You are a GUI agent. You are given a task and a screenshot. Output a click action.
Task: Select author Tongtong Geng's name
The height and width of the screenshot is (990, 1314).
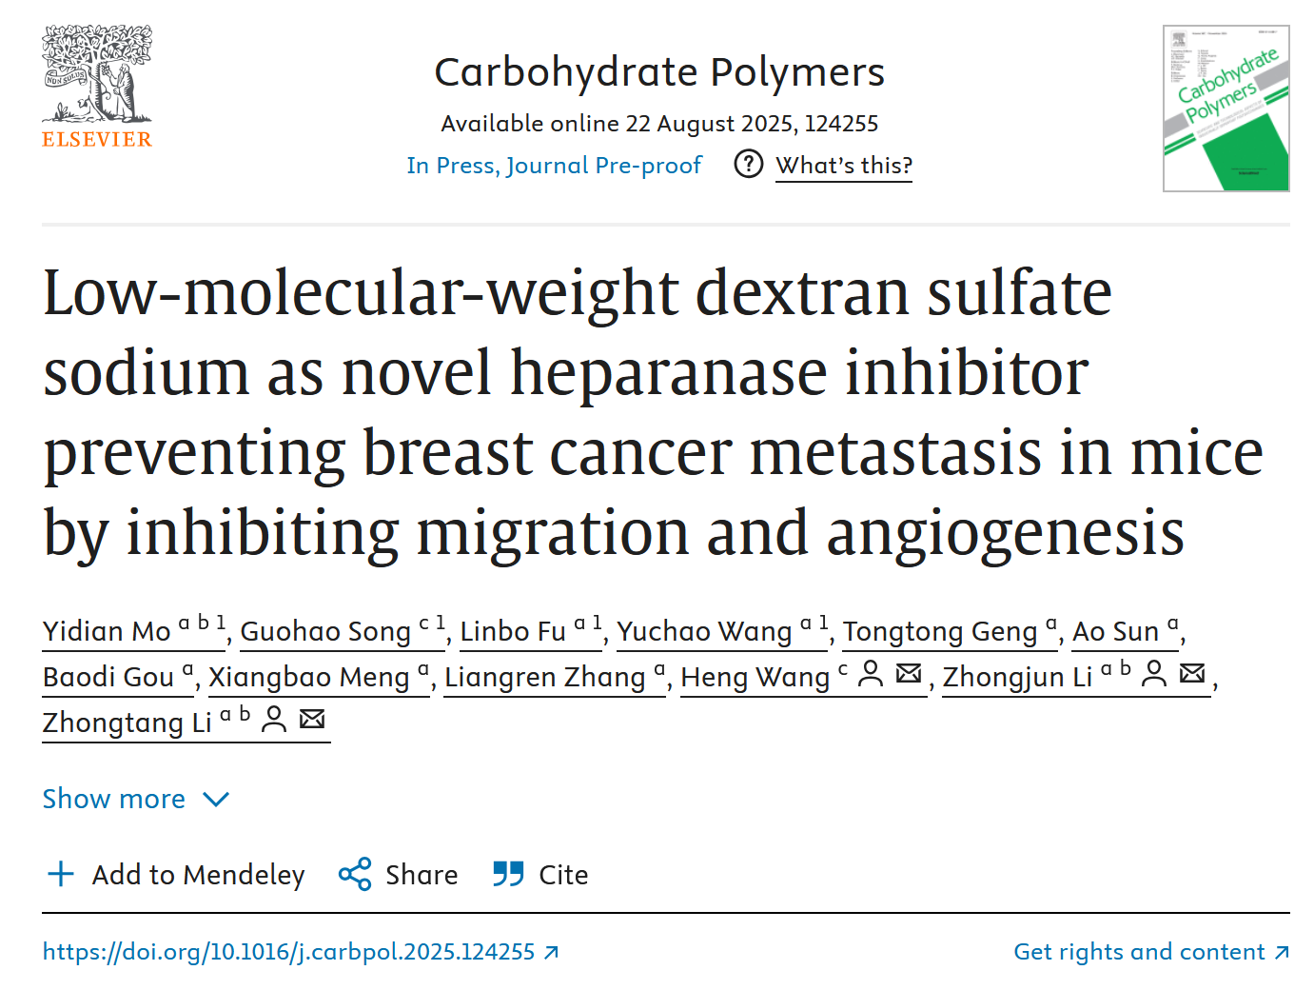(x=939, y=631)
